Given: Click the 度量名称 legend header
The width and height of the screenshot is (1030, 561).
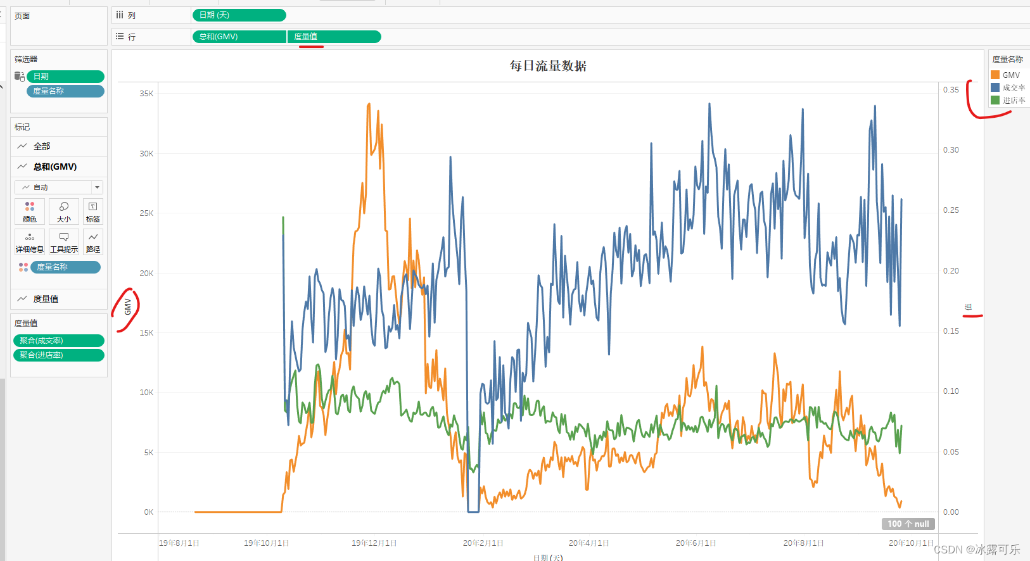Looking at the screenshot, I should pos(1007,60).
